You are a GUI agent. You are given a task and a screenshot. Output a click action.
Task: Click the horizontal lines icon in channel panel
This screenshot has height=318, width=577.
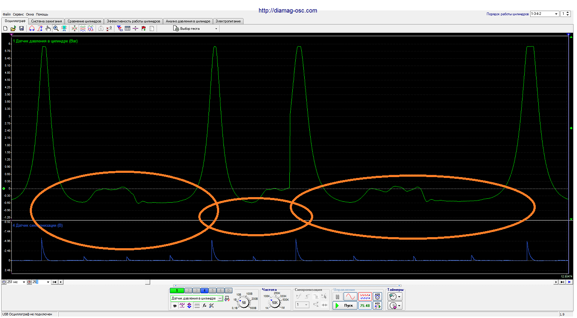click(x=197, y=306)
